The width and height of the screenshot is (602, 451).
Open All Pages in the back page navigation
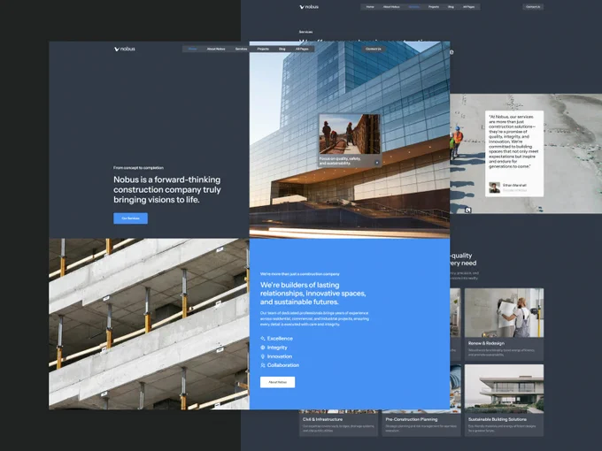coord(469,7)
